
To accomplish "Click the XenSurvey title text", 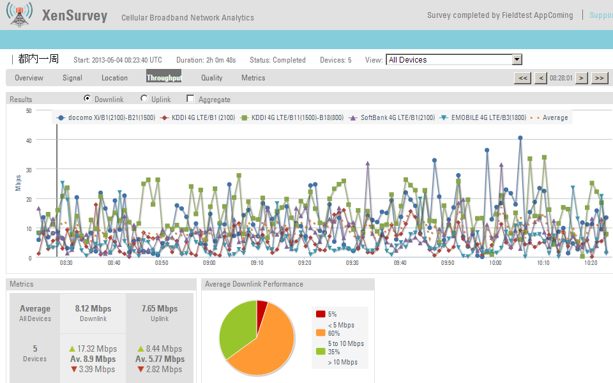I will pos(75,15).
